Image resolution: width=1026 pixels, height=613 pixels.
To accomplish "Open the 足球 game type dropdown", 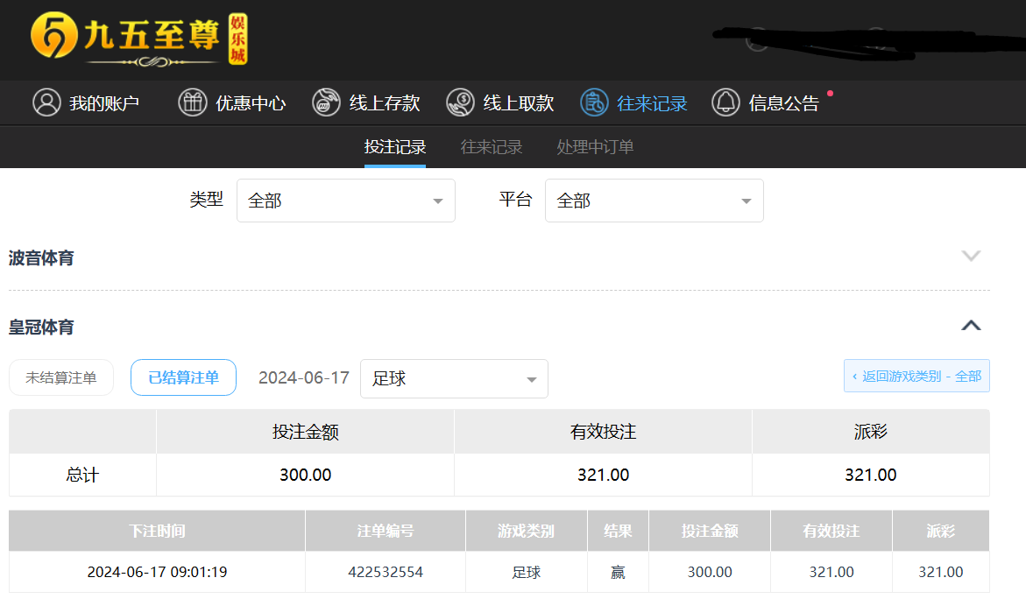I will [x=454, y=379].
